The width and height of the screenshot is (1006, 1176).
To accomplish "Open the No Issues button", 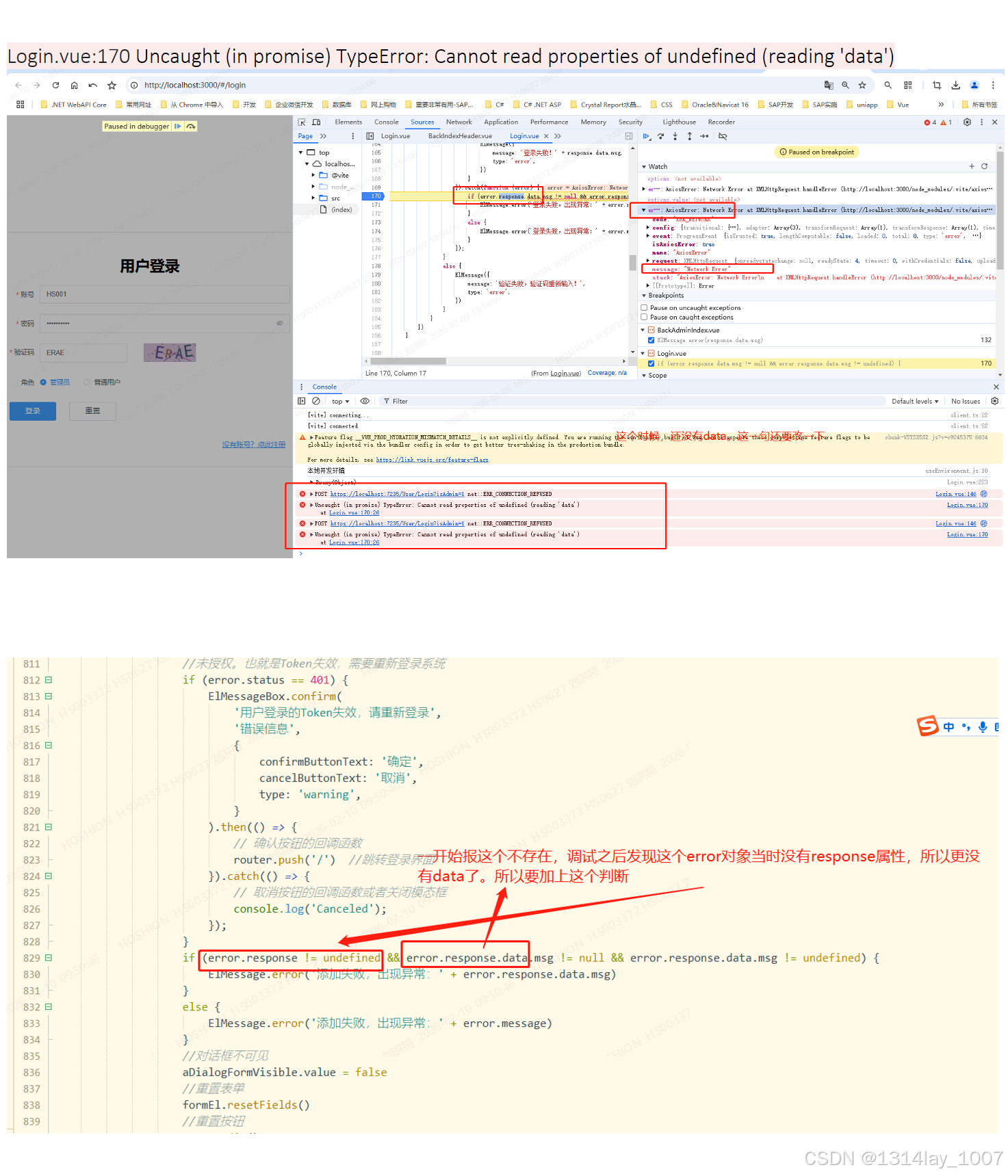I will 966,402.
